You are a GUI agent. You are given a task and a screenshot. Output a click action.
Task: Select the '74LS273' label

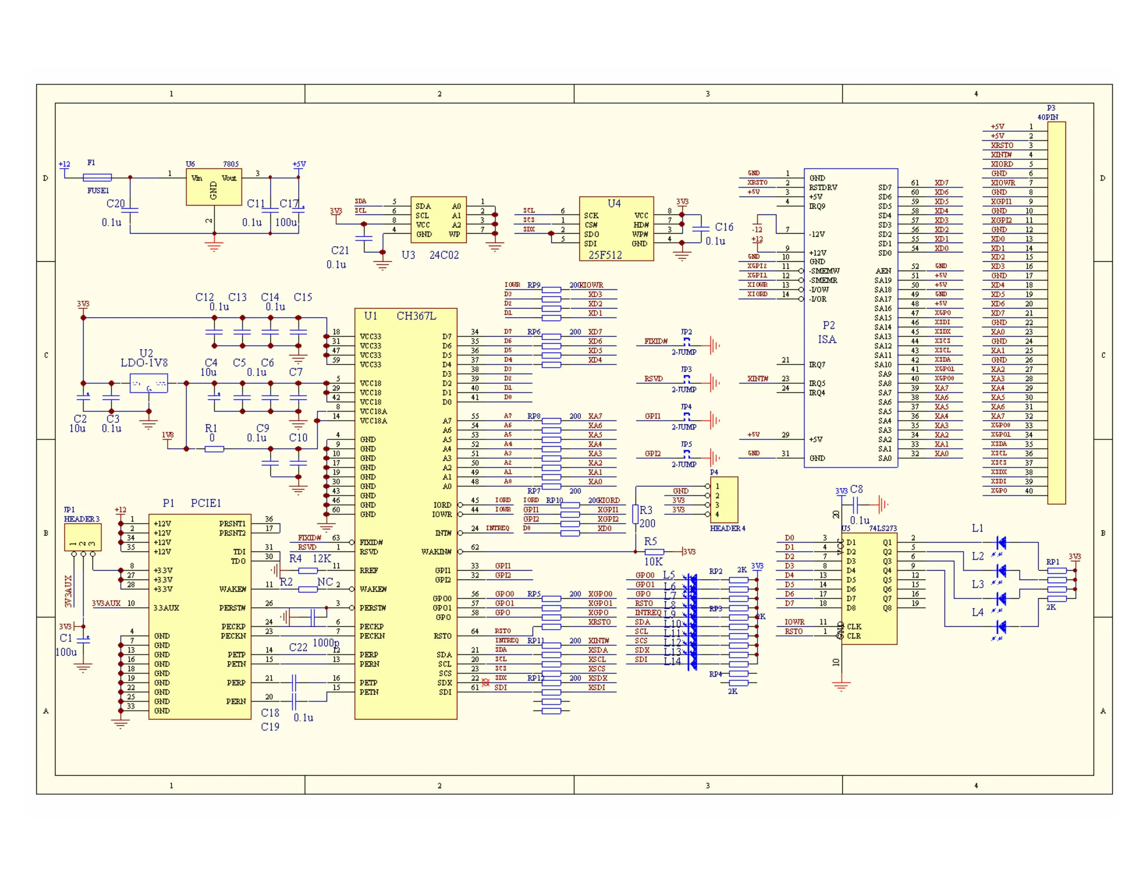click(883, 529)
